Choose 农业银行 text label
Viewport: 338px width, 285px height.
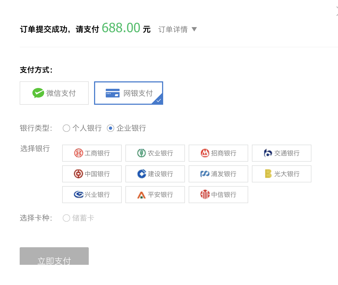160,153
